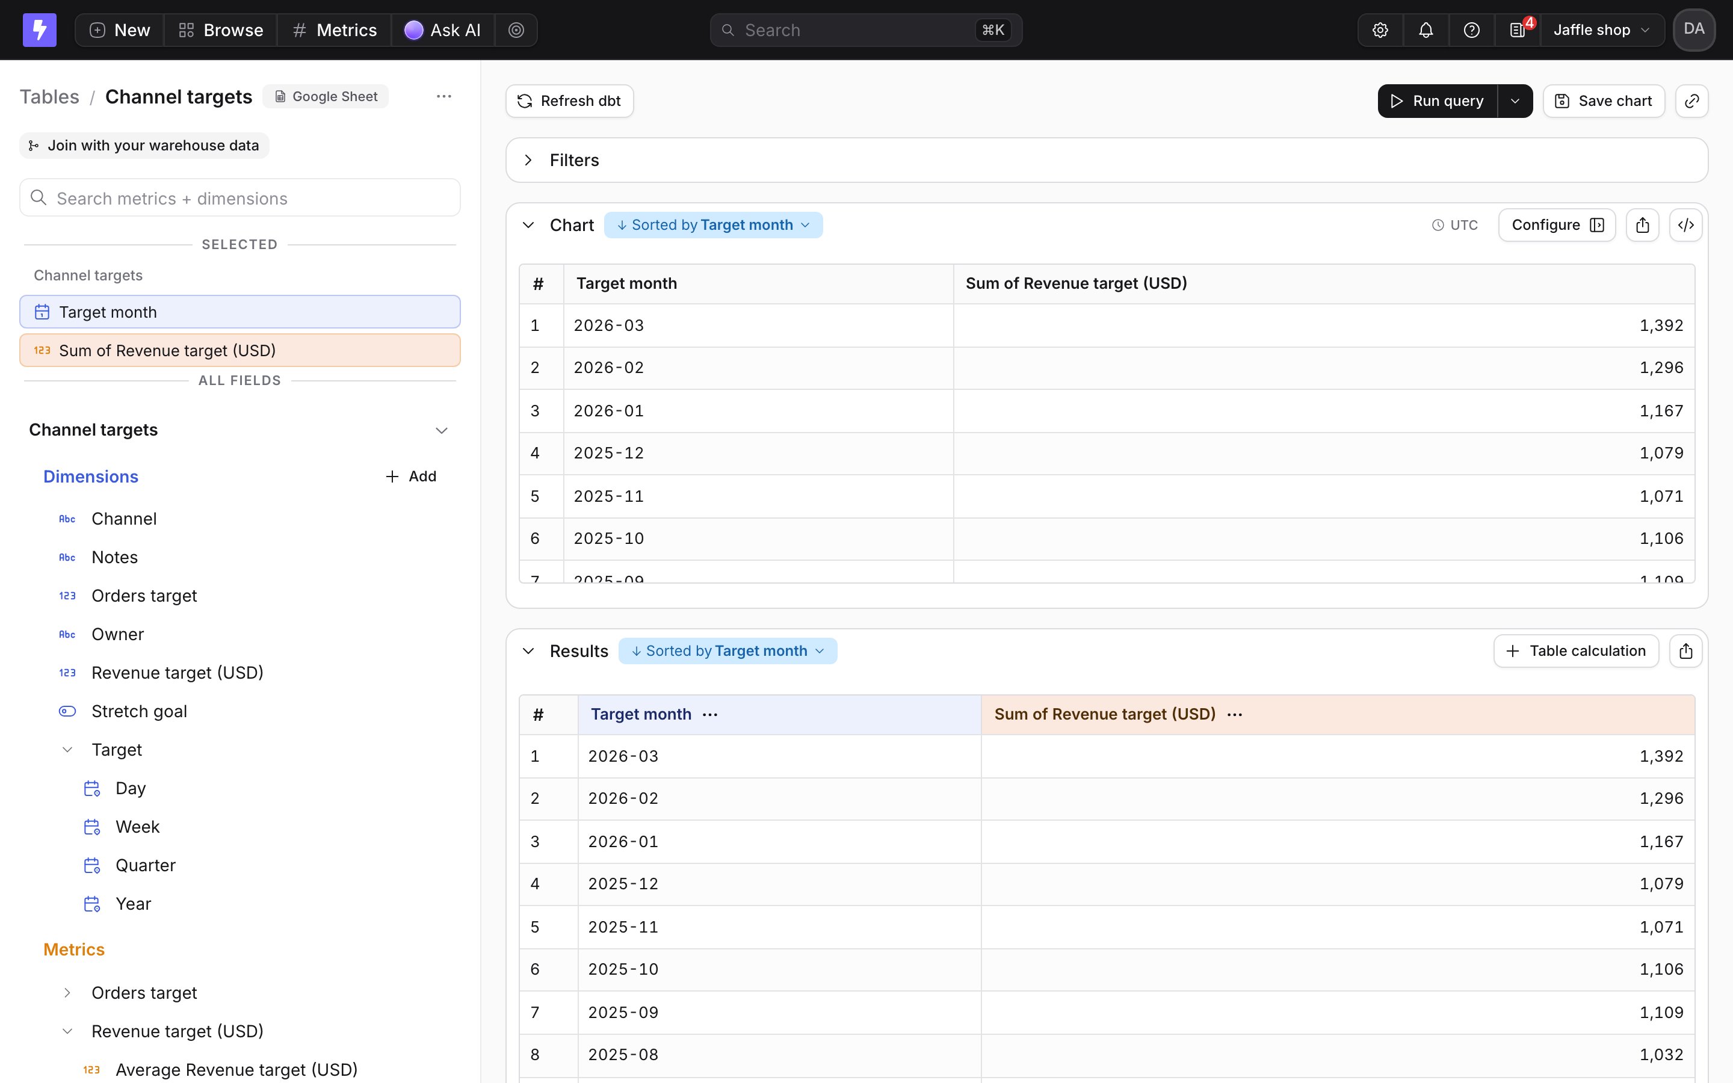Toggle Average Revenue target (USD) metric

click(236, 1069)
